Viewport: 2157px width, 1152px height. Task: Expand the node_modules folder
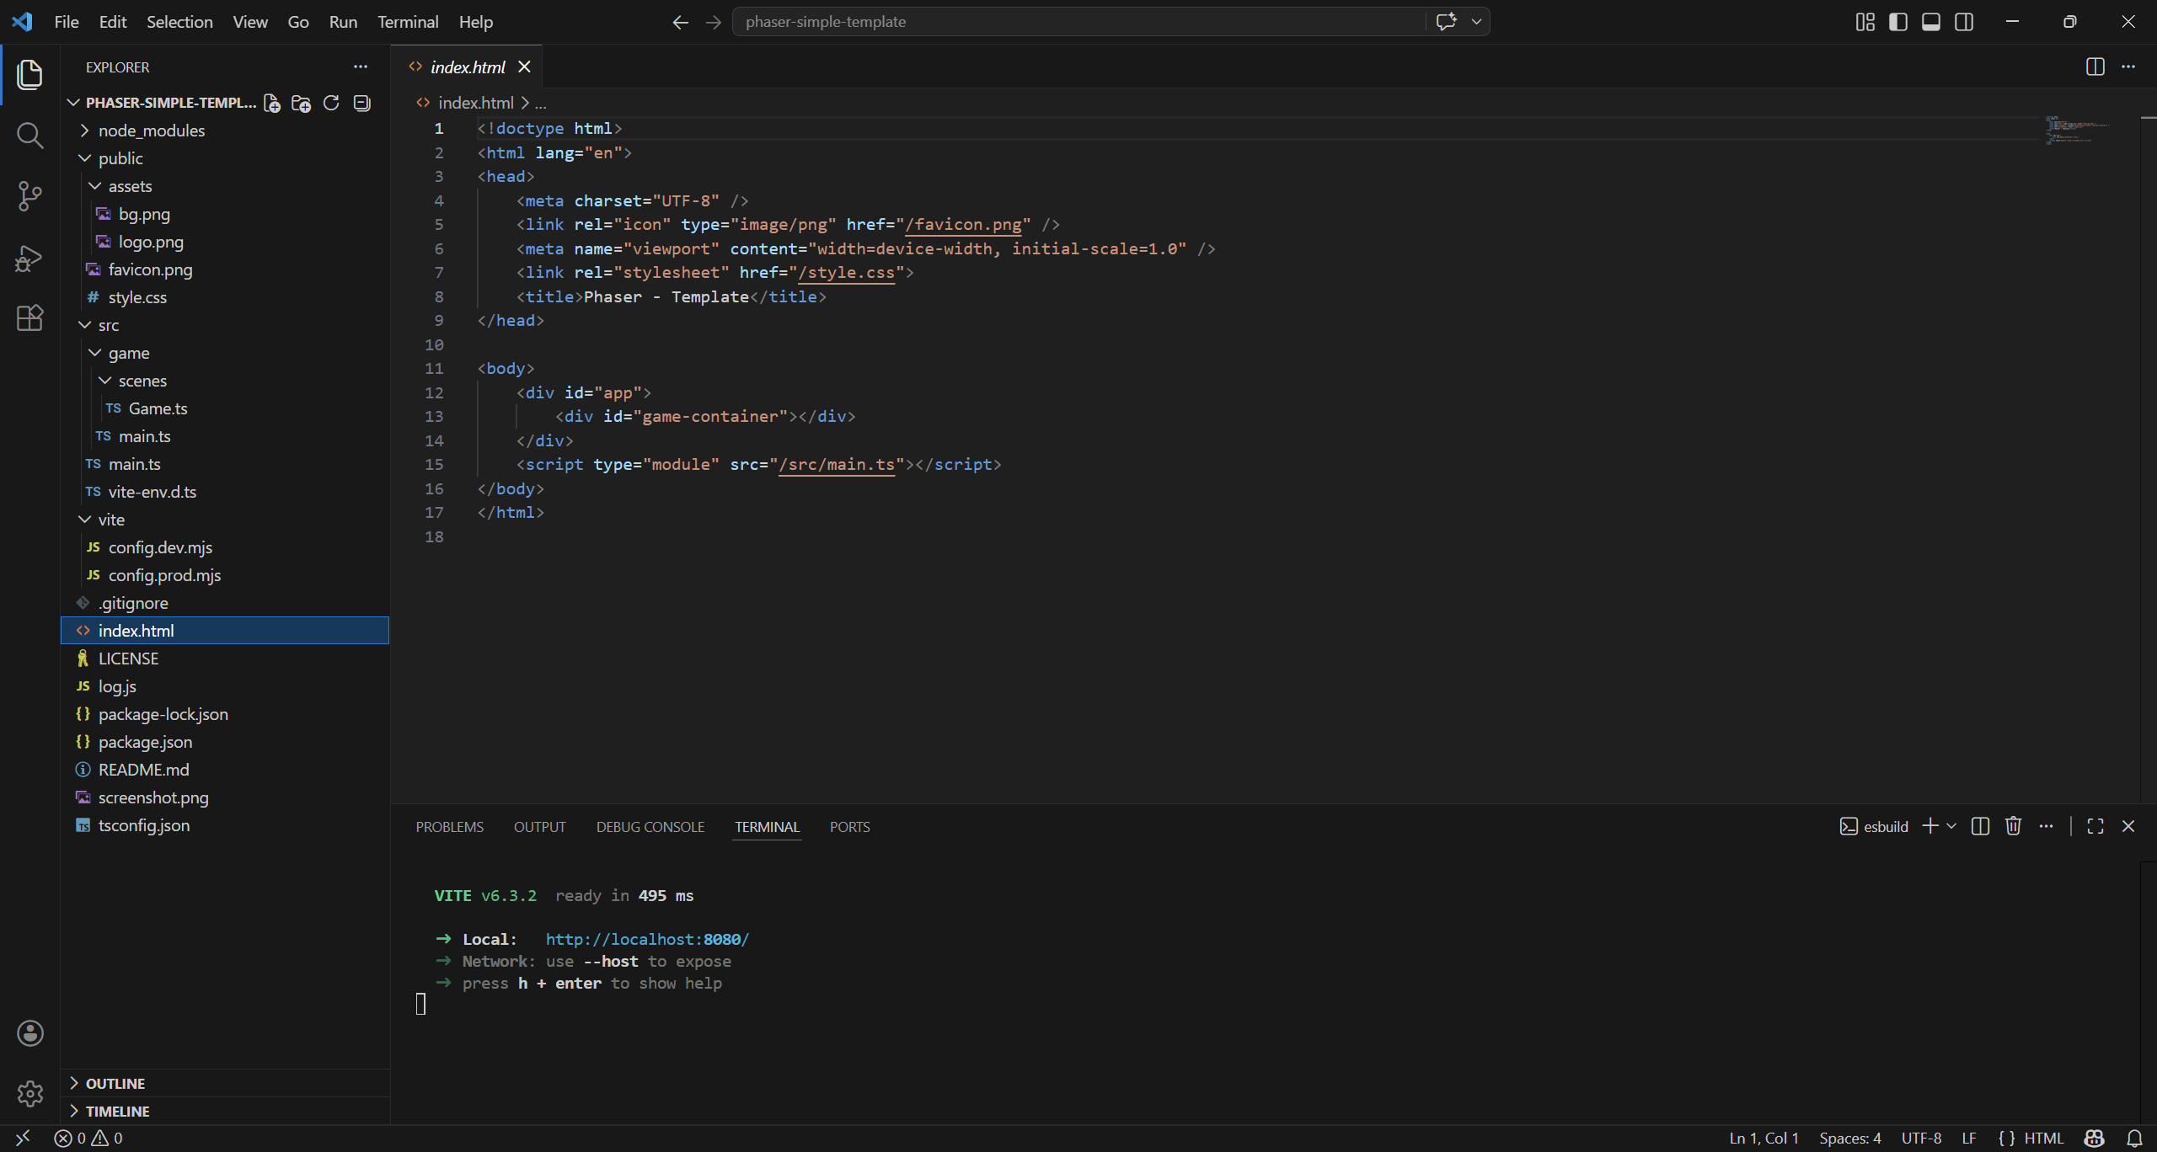click(151, 131)
